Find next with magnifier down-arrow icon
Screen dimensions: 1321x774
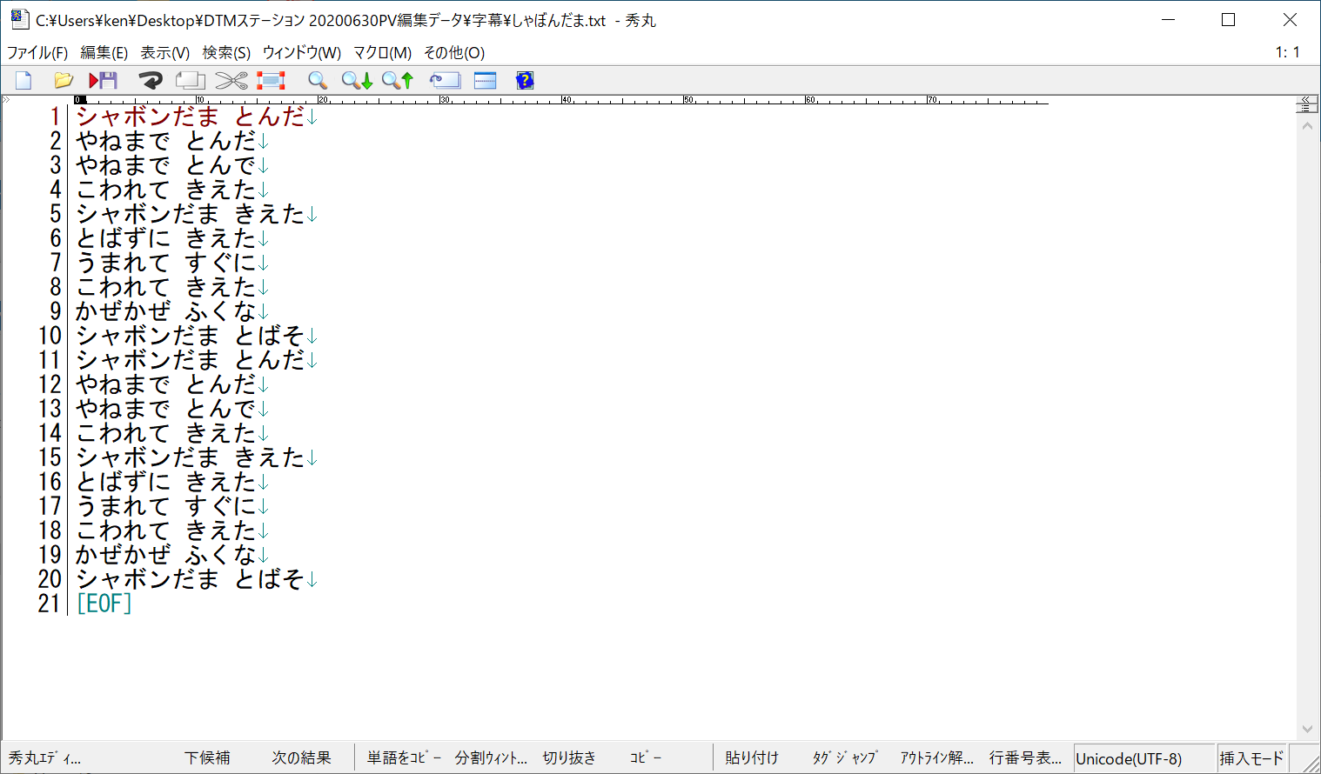(x=357, y=81)
